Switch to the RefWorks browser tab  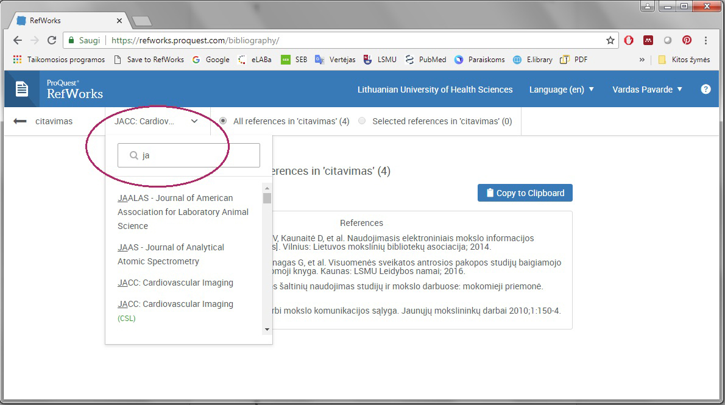[67, 21]
